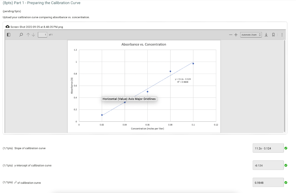Open the viewer tools menu
Image resolution: width=296 pixels, height=193 pixels.
click(282, 35)
